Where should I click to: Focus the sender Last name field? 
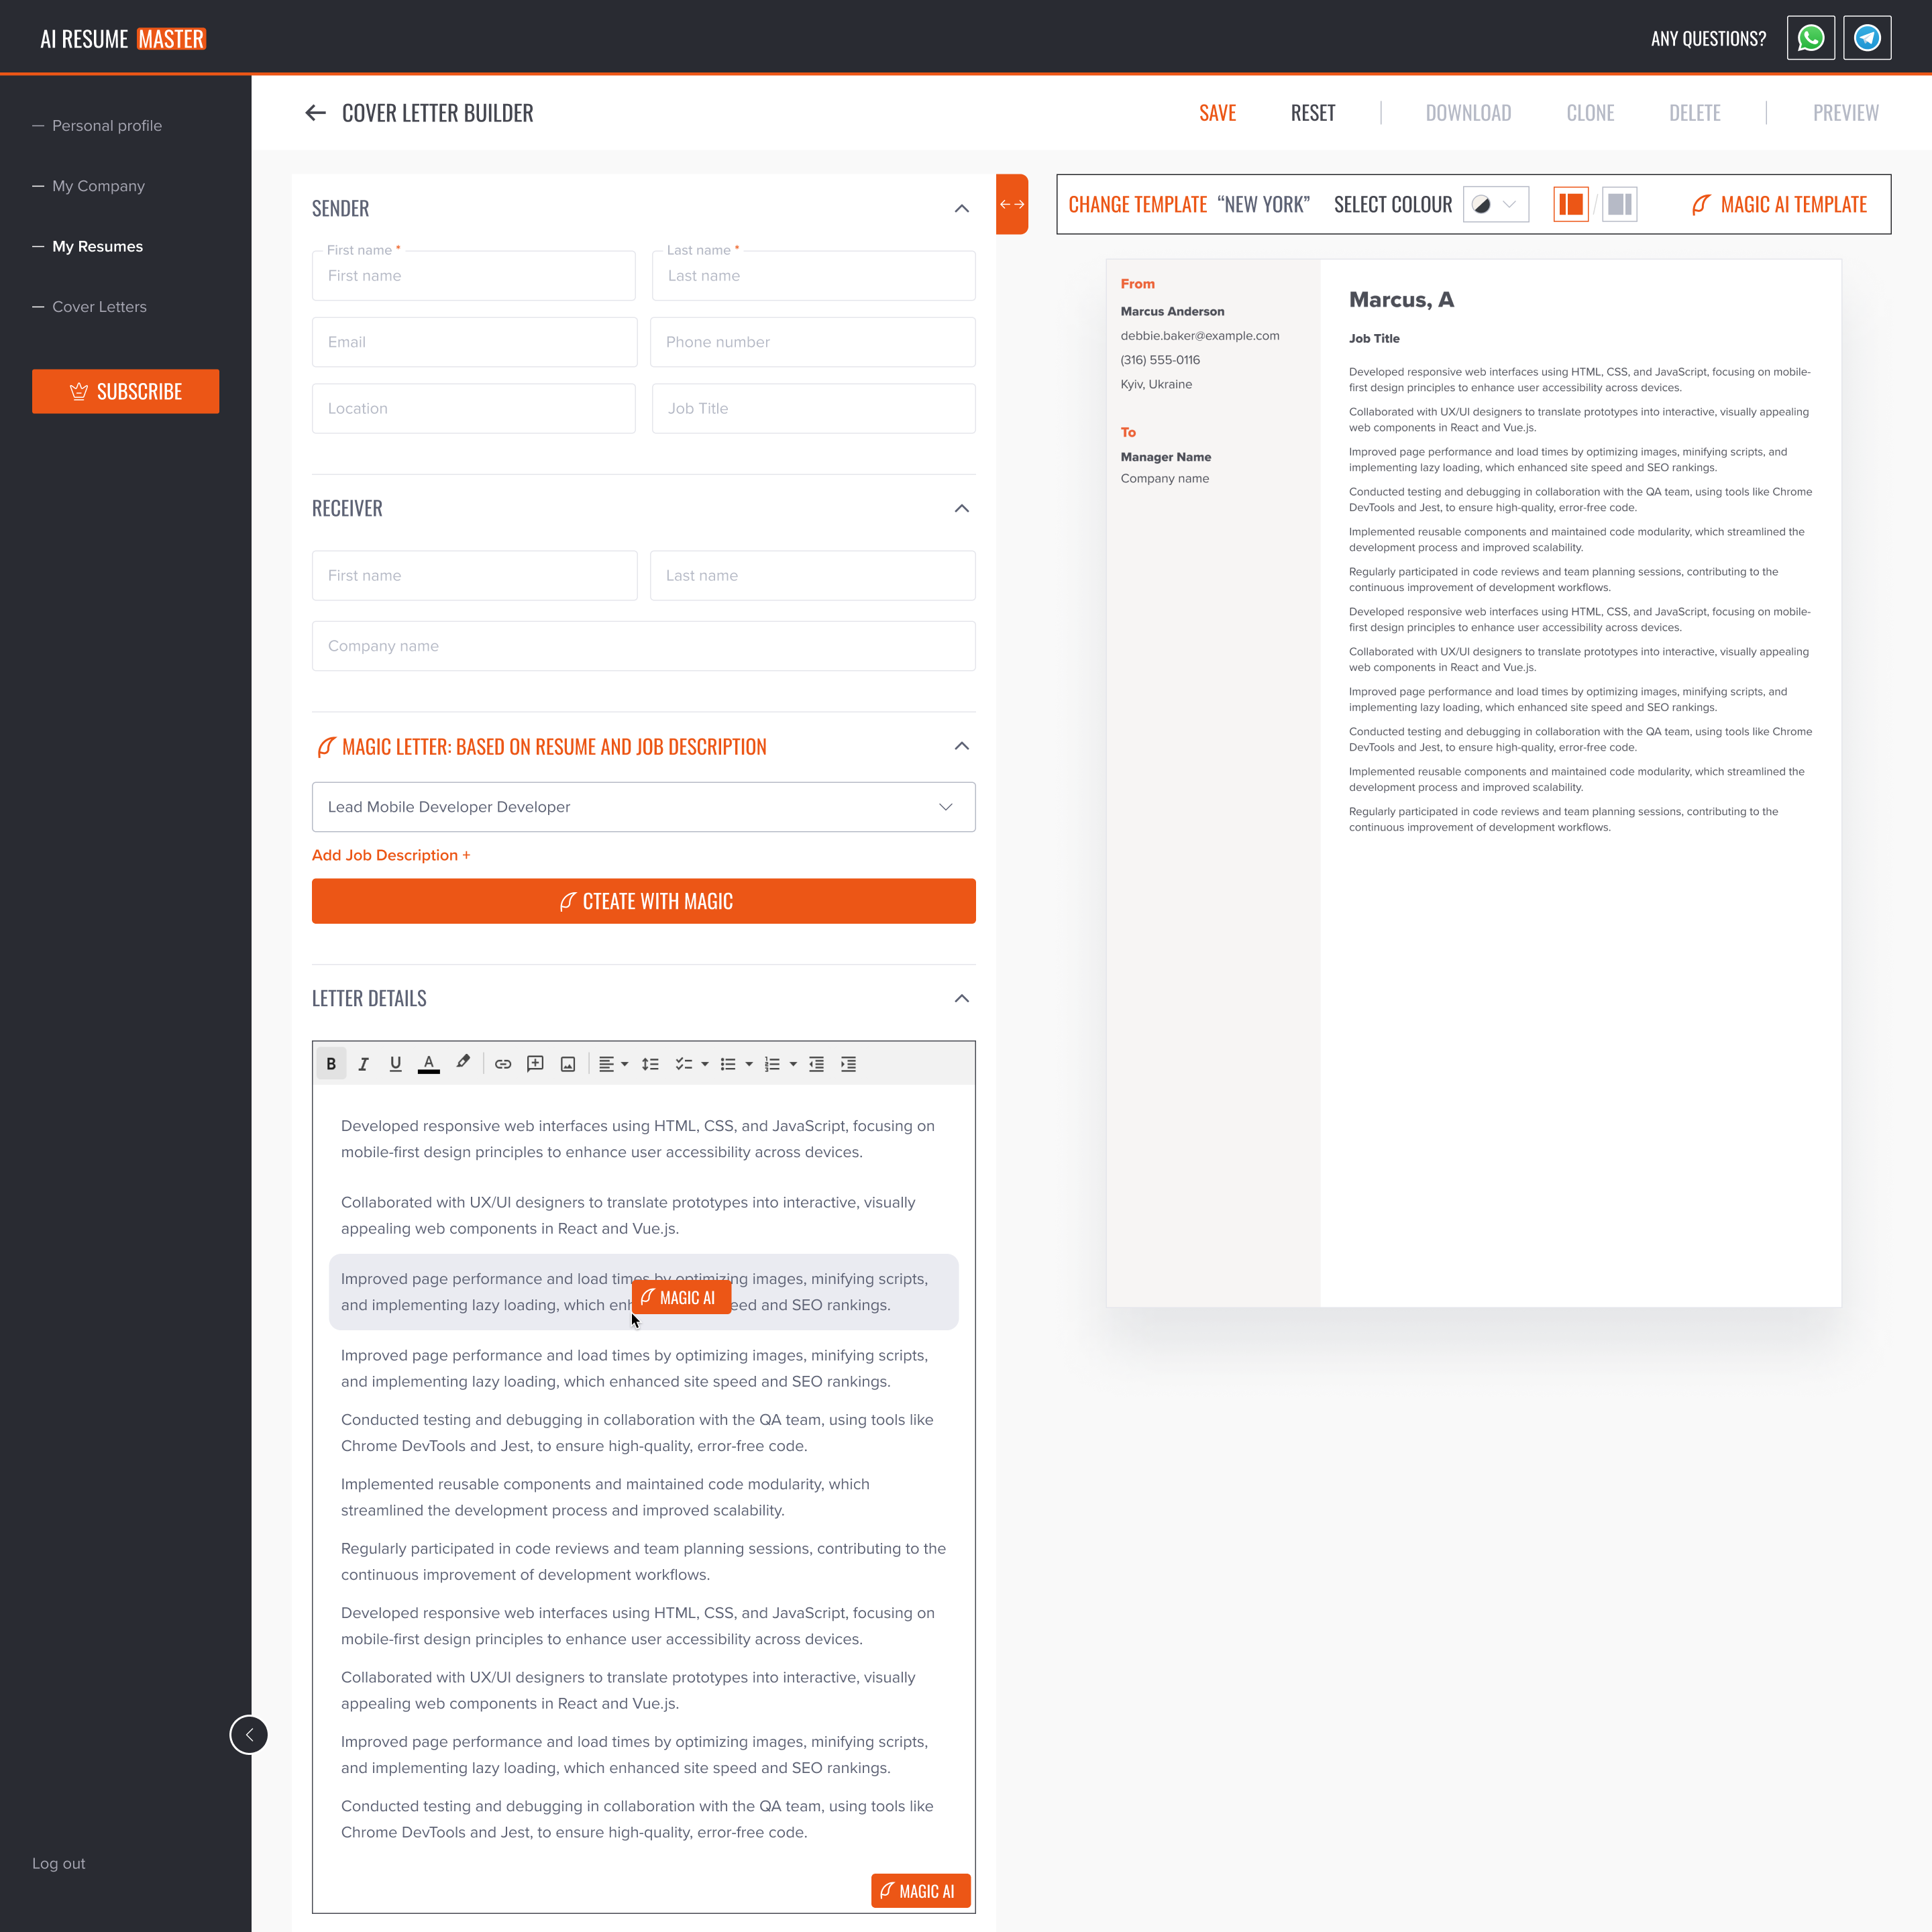[x=814, y=275]
